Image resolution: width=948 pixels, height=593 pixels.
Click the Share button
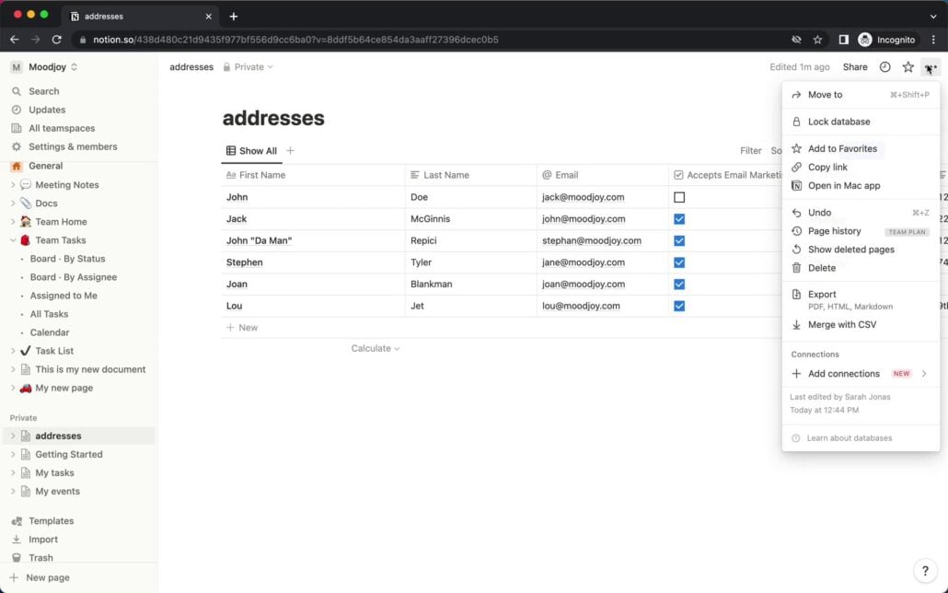pos(854,67)
